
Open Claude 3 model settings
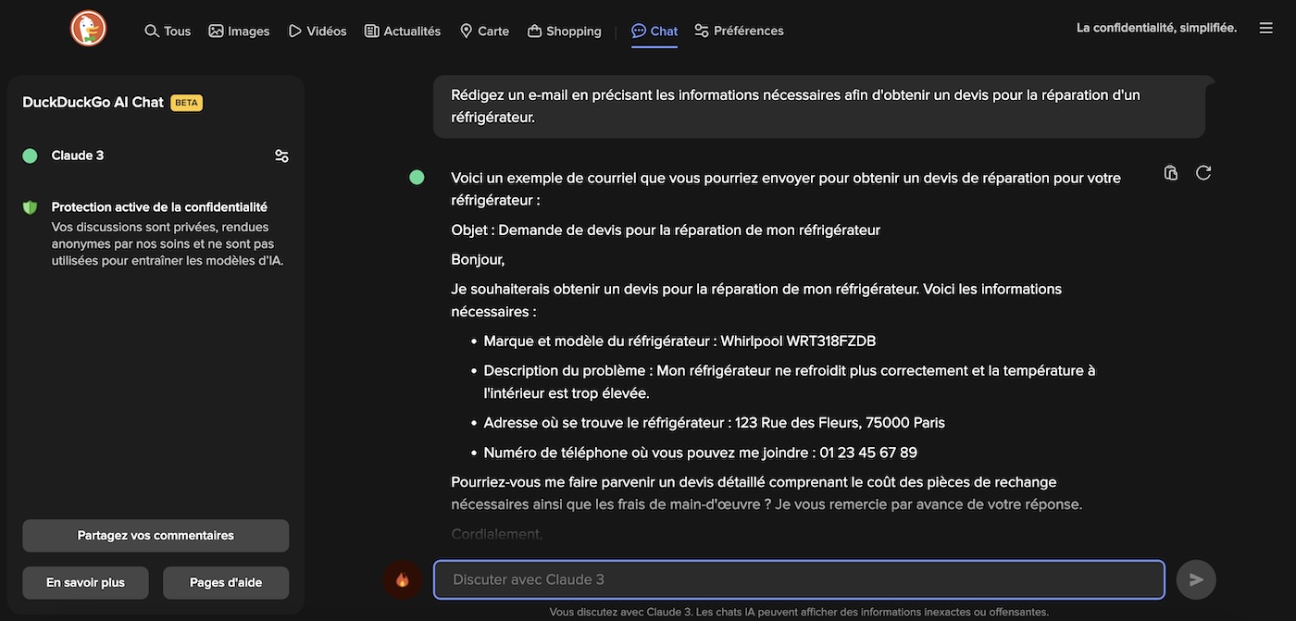(281, 155)
